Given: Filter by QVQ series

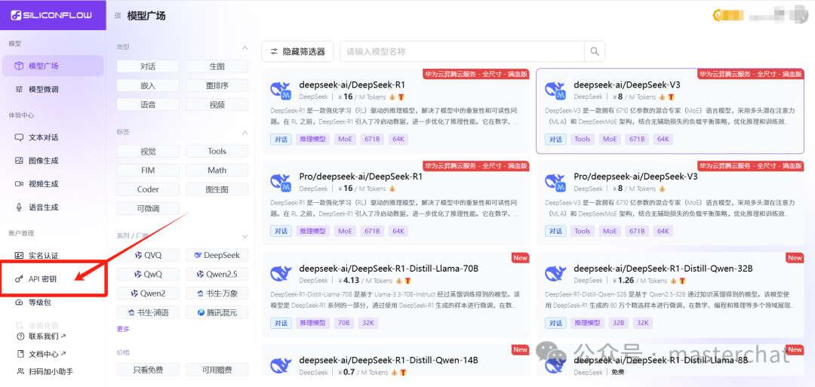Looking at the screenshot, I should coord(148,255).
